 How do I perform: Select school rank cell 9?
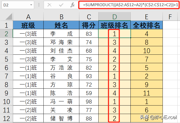tap(147, 84)
